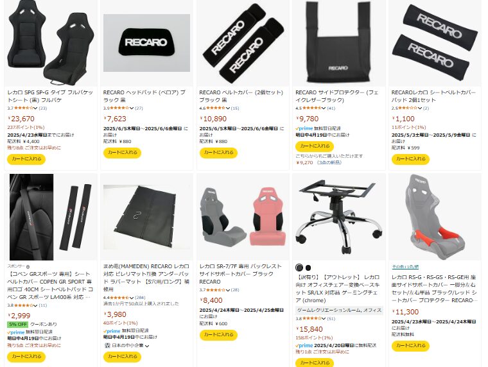Open レカロ SPG SP-G フルバケットシート title link
488x367 pixels.
(50, 96)
